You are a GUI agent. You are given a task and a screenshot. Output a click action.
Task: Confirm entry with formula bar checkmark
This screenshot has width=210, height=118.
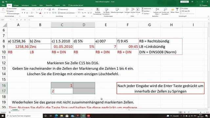tap(21, 20)
